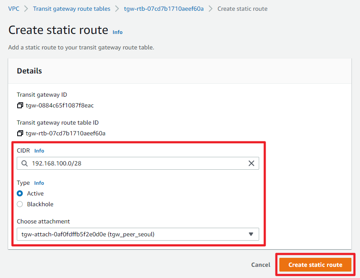
Task: Open tgw-rtb-07cd7b1710aeef60a breadcrumb link
Action: (x=164, y=9)
